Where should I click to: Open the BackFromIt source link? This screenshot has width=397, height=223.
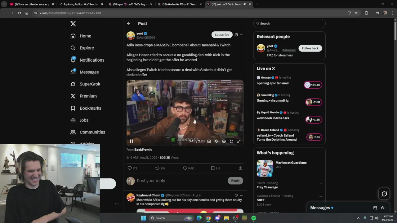pyautogui.click(x=143, y=150)
